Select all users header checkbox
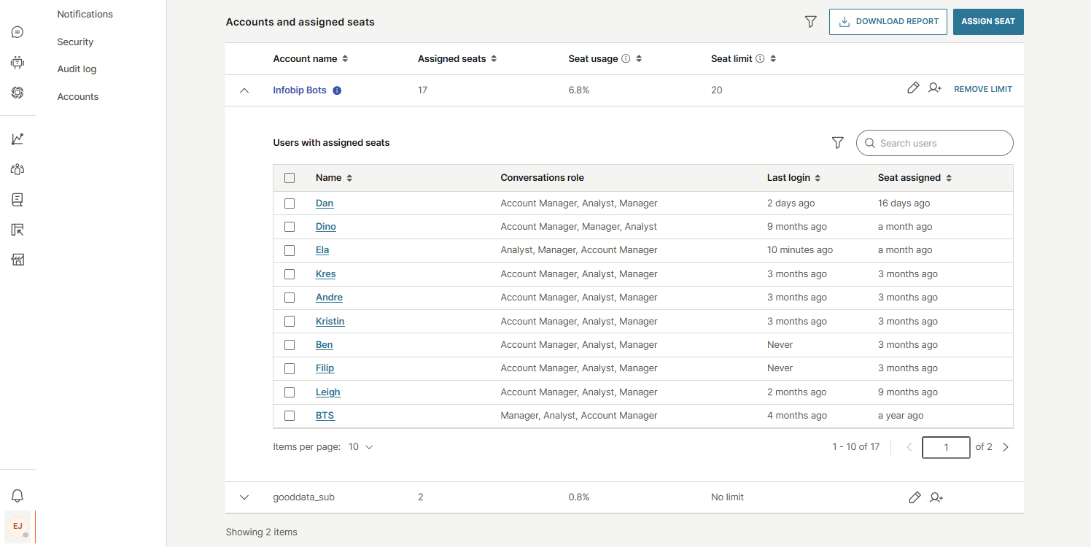 coord(290,178)
